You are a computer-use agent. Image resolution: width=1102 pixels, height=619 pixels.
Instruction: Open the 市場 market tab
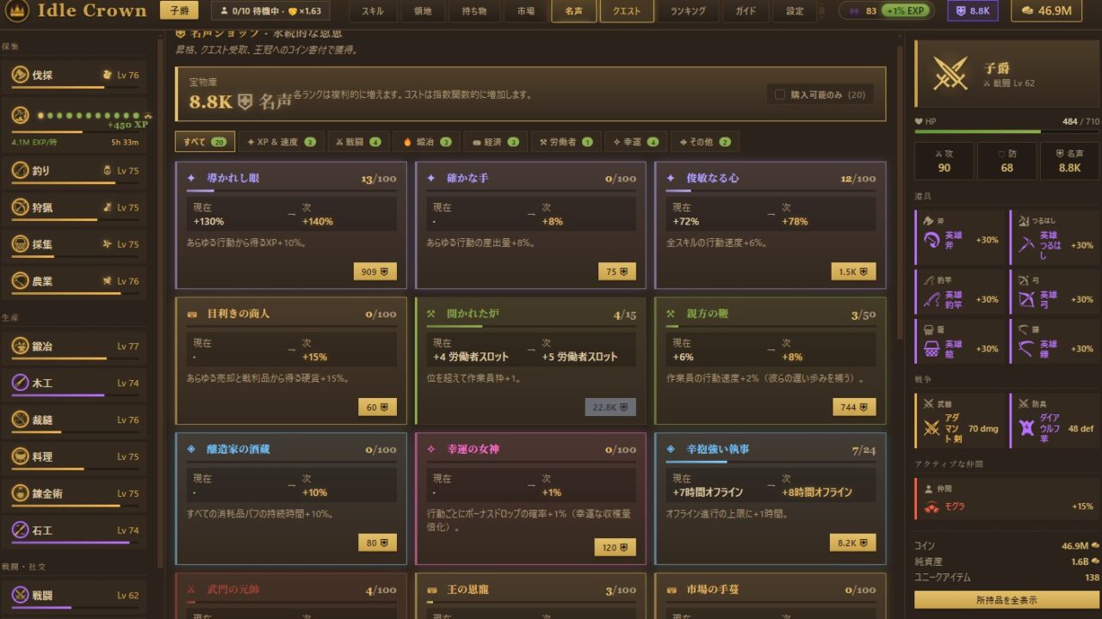(x=525, y=11)
